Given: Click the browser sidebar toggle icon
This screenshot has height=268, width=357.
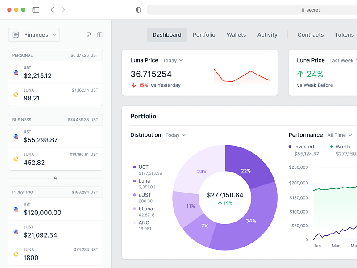Looking at the screenshot, I should [x=36, y=9].
